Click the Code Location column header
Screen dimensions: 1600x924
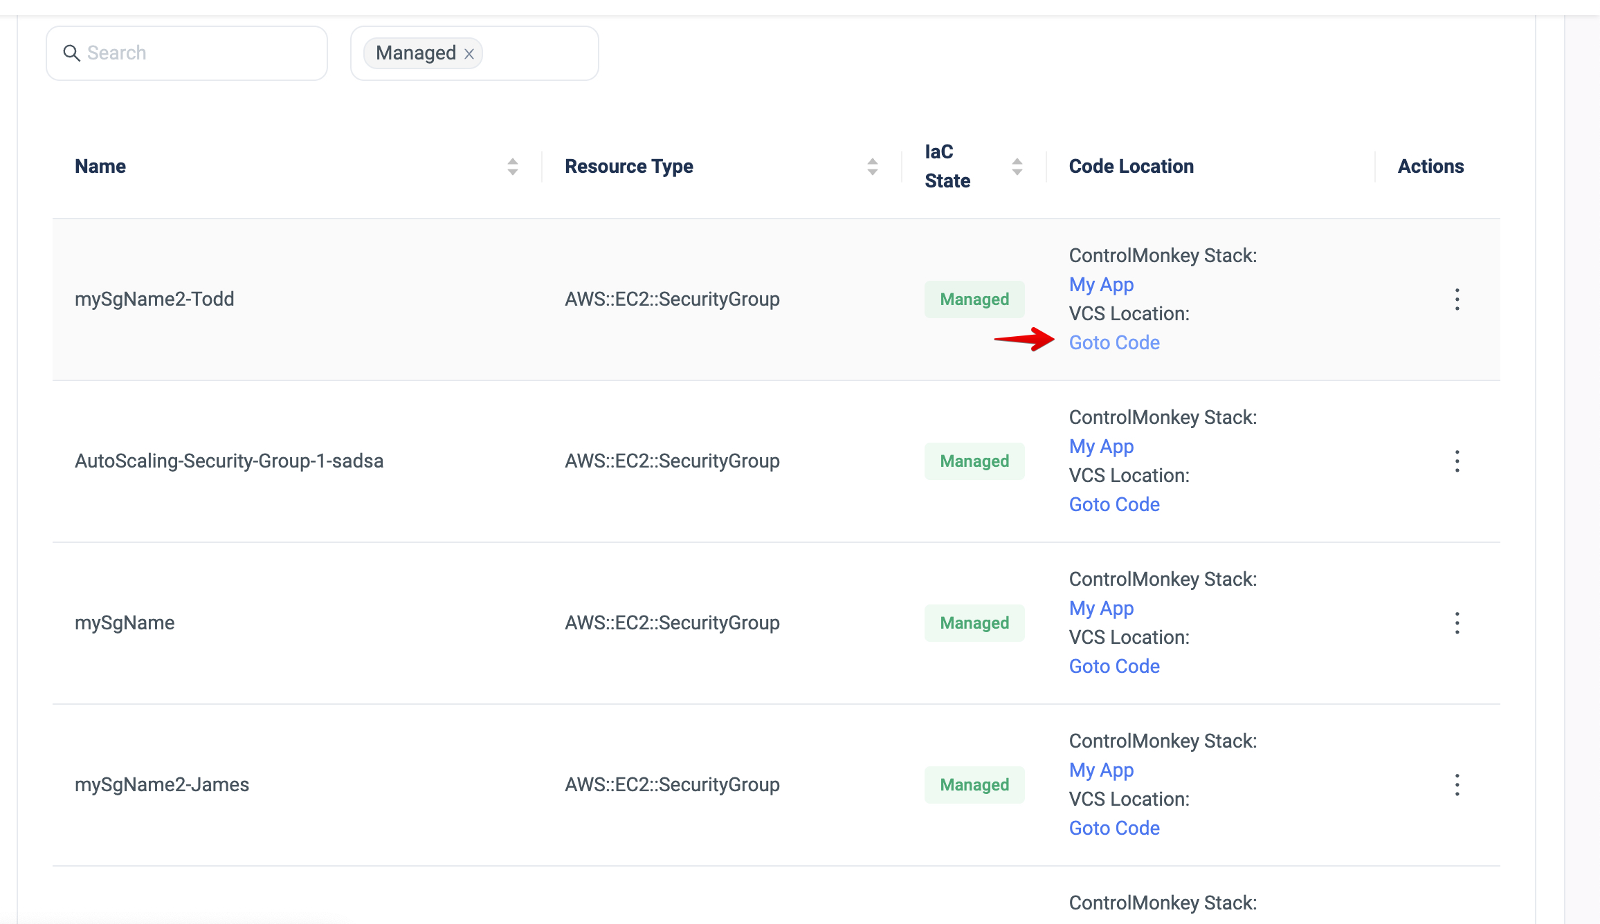pyautogui.click(x=1131, y=167)
